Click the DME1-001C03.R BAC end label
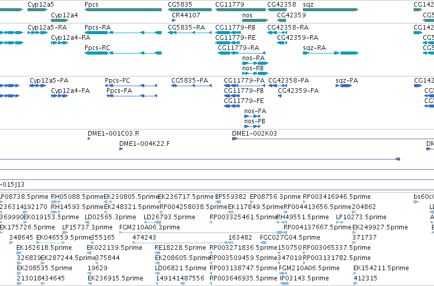 click(x=114, y=134)
